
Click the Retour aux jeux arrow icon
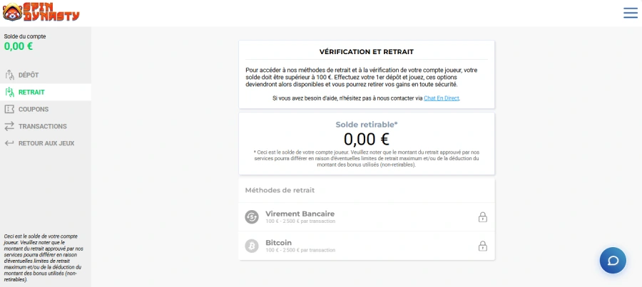click(x=10, y=143)
